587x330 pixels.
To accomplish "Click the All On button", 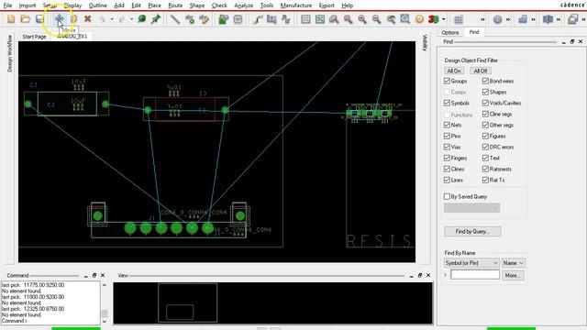I will [x=454, y=71].
